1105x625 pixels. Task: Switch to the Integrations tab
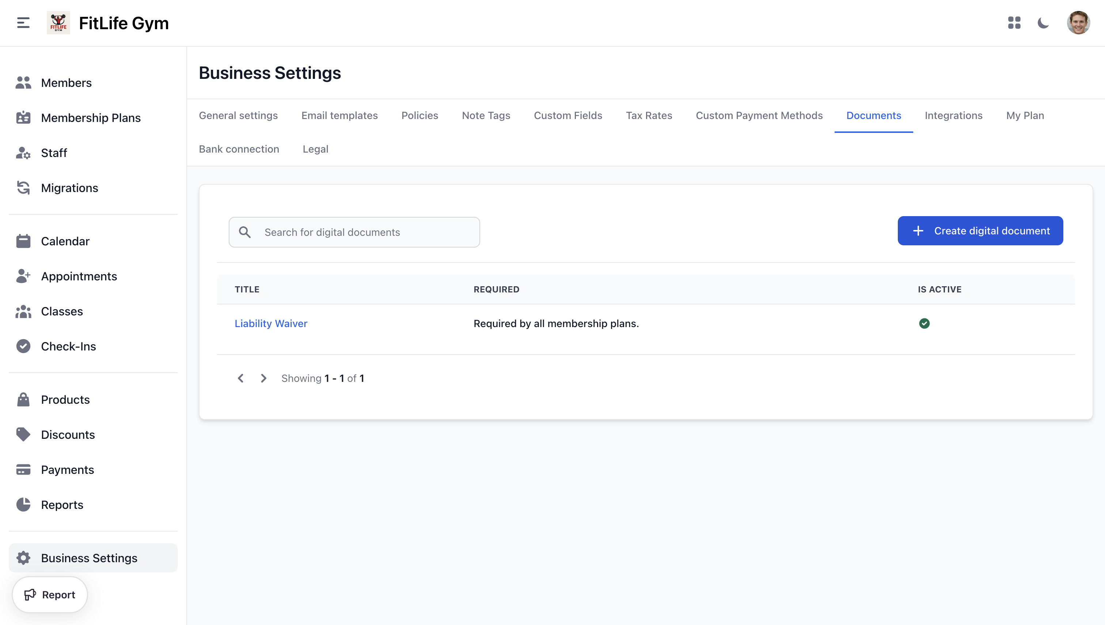pos(953,115)
